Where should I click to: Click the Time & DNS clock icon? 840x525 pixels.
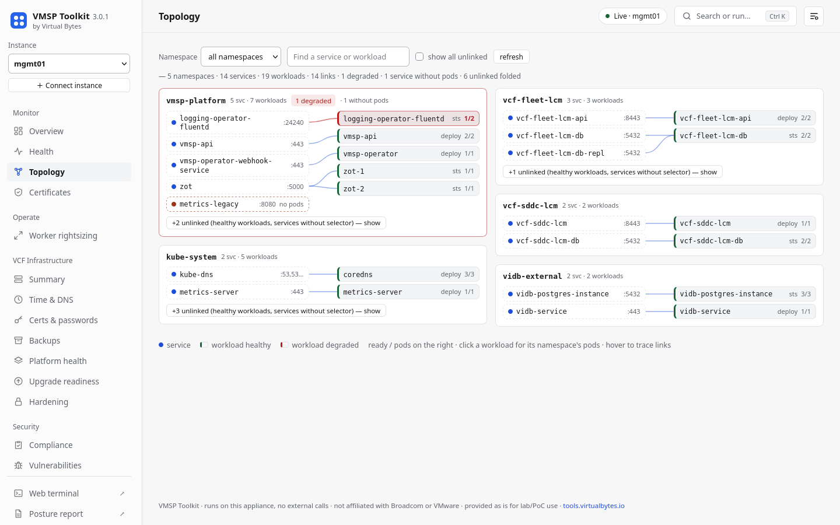click(19, 300)
